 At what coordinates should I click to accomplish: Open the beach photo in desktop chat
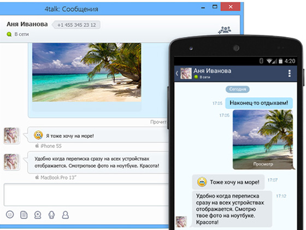pos(87,72)
